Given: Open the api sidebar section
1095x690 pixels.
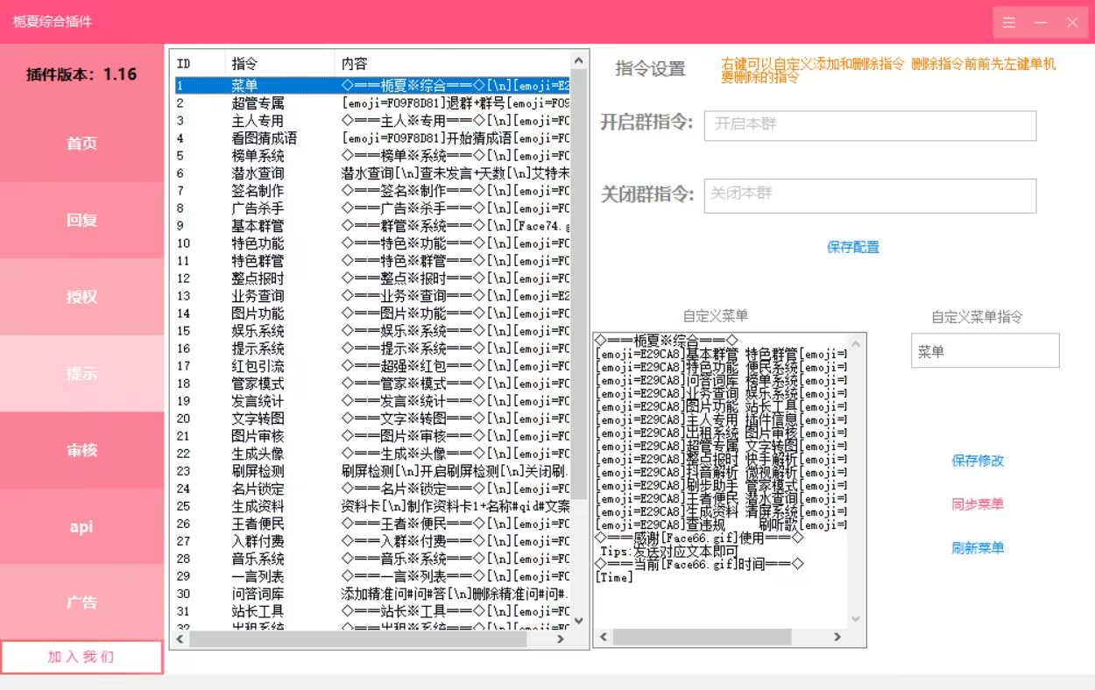Looking at the screenshot, I should point(81,526).
